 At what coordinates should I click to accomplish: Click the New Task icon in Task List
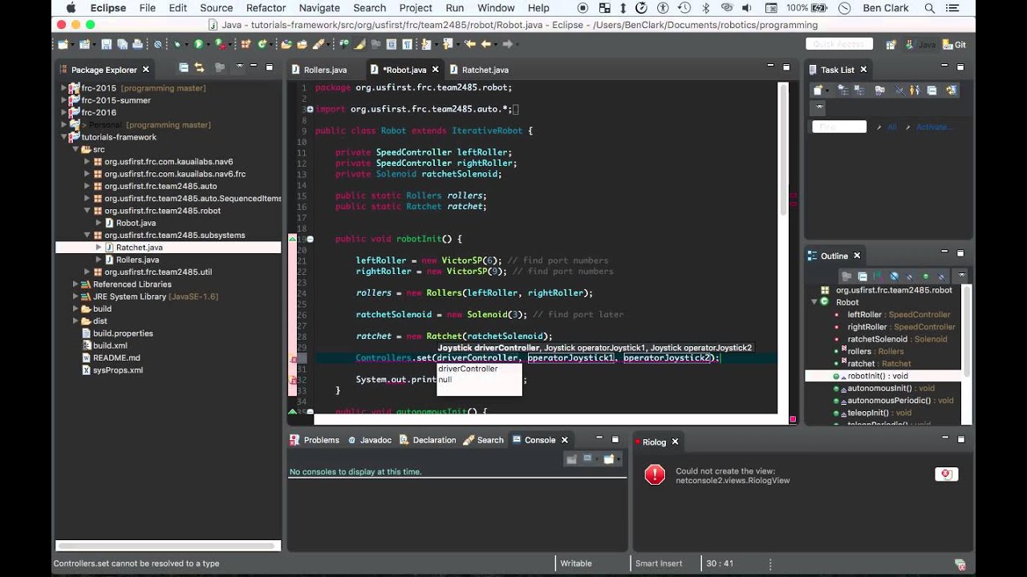pyautogui.click(x=818, y=90)
